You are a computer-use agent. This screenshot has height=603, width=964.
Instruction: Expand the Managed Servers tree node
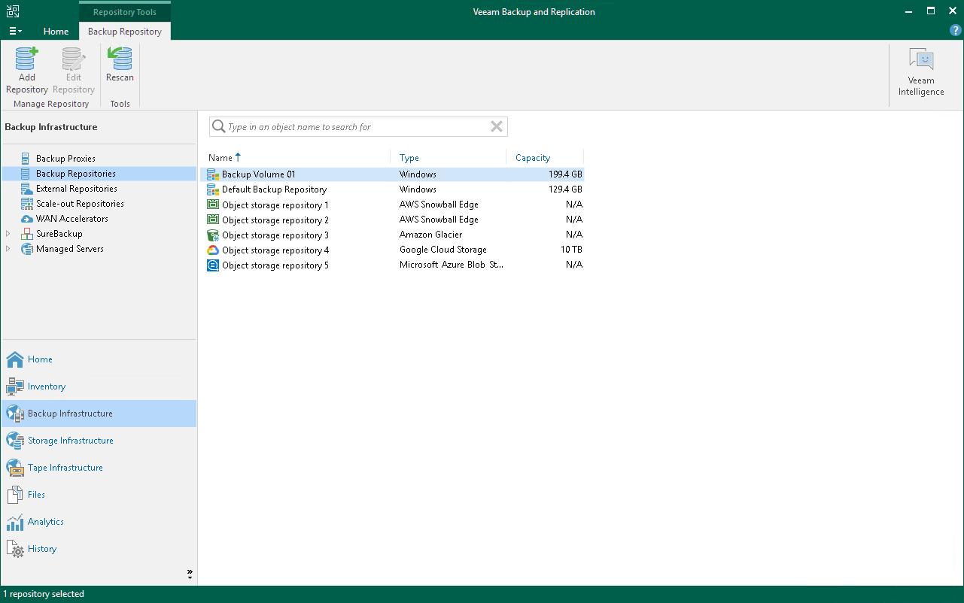click(8, 249)
